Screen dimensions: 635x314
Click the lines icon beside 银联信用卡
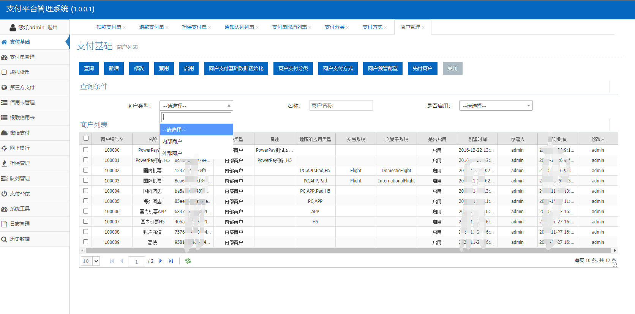[4, 118]
